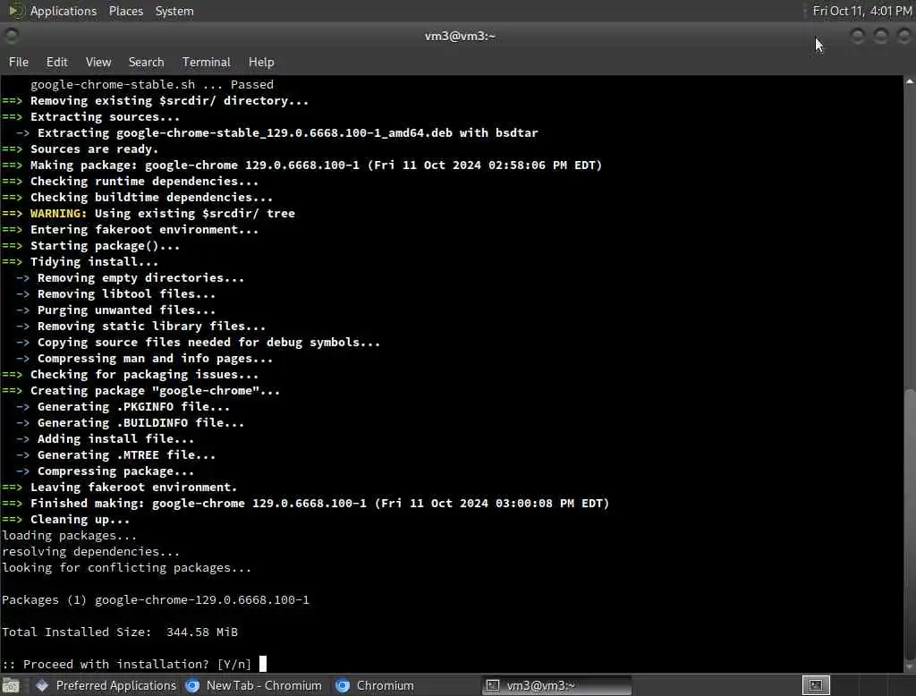Screen dimensions: 916x696
Task: Open the Places menu in top panel
Action: [x=125, y=11]
